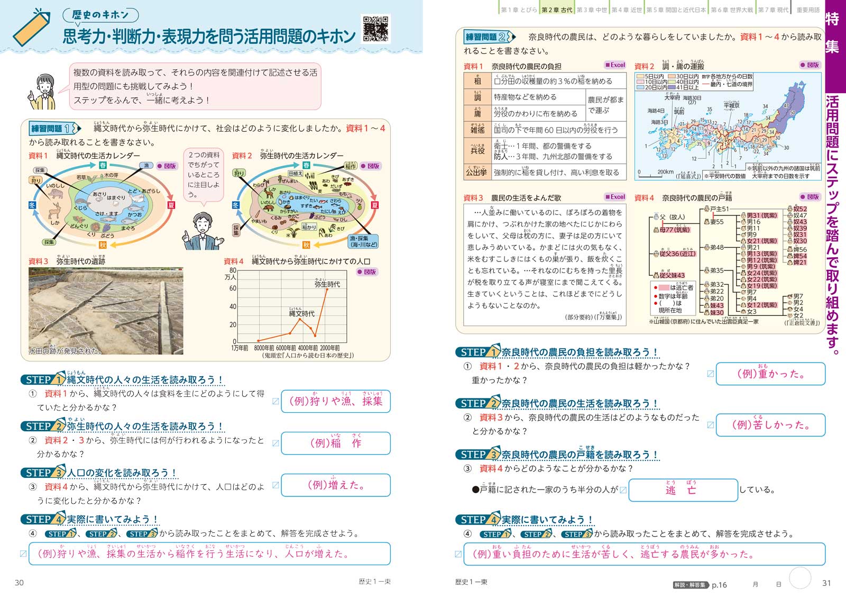Click the answer-check icon for 狩りや漁、採集 box
The image size is (846, 598).
pos(275,401)
